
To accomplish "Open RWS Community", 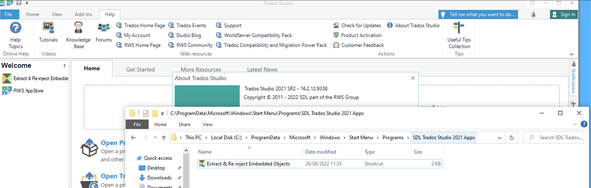I will (x=190, y=45).
